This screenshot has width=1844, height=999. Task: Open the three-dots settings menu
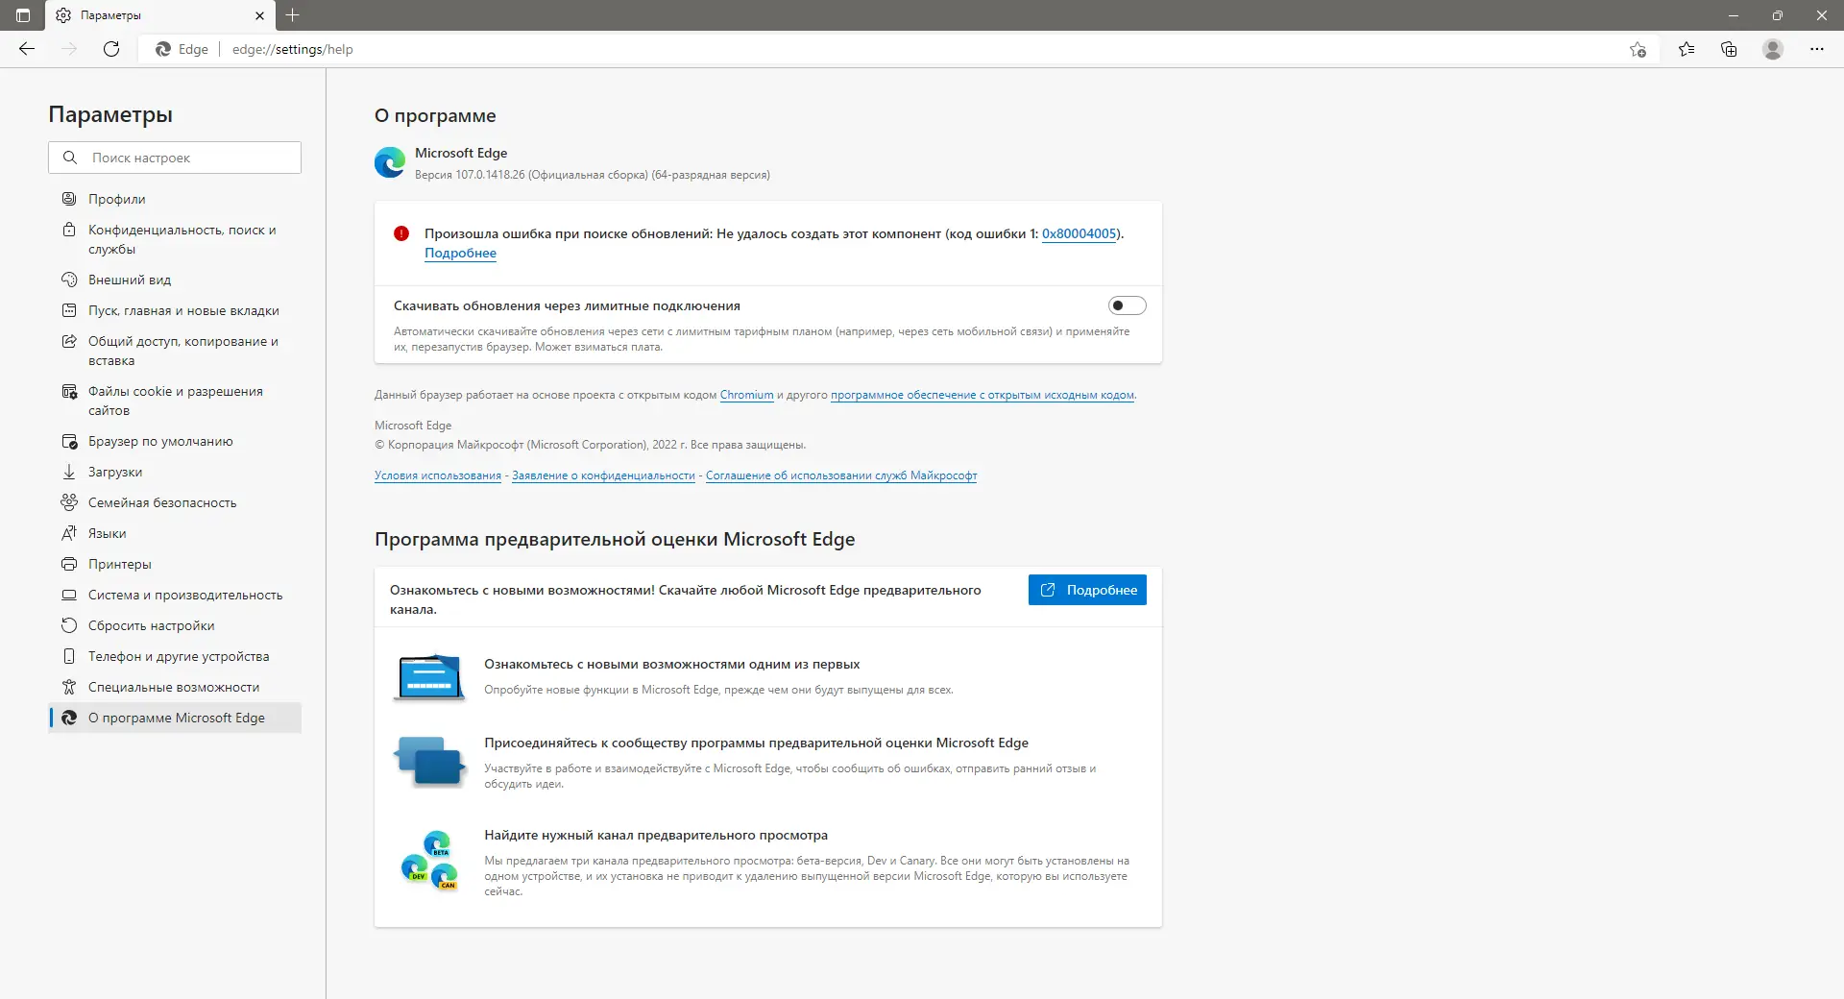pyautogui.click(x=1817, y=49)
